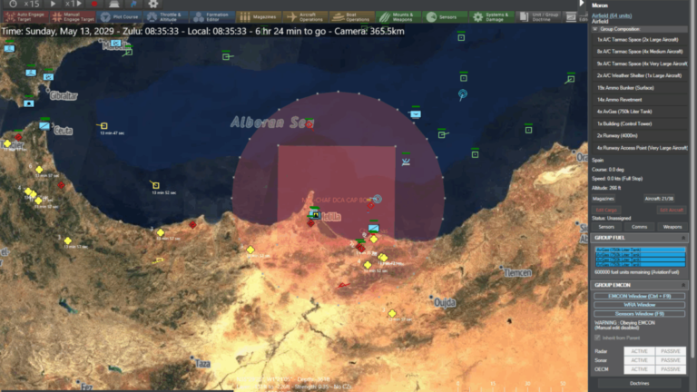Select the Melilla airfield unit icon
Viewport: 697px width, 392px height.
(315, 215)
